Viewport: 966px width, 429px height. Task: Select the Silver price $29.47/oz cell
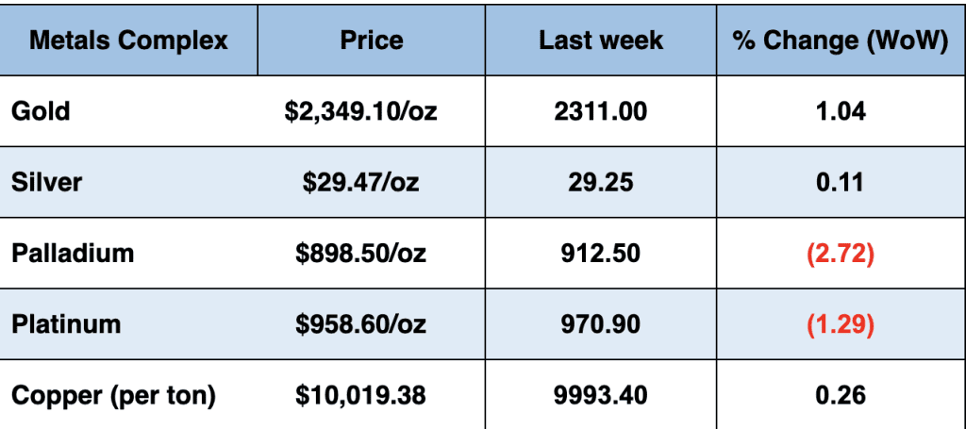tap(361, 182)
